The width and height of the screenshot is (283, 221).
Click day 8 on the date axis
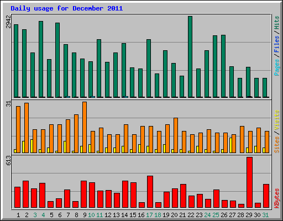(76, 215)
